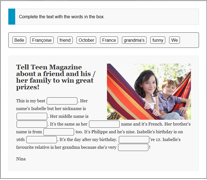
Task: Click the instruction 'Complete the text' banner
Action: [104, 17]
